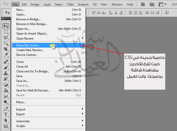Choose New... from the File menu

[48, 10]
